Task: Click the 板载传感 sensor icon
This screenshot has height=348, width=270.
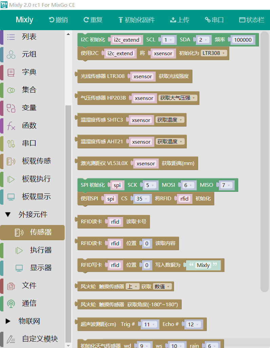Action: [11, 161]
